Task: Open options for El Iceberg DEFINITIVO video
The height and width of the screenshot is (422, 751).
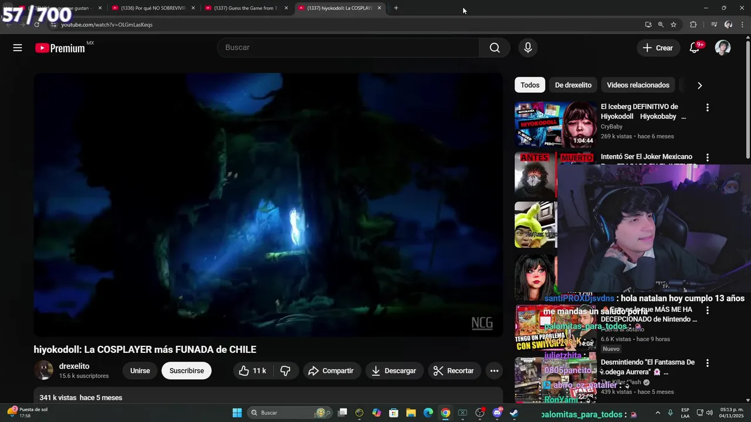Action: click(x=707, y=108)
